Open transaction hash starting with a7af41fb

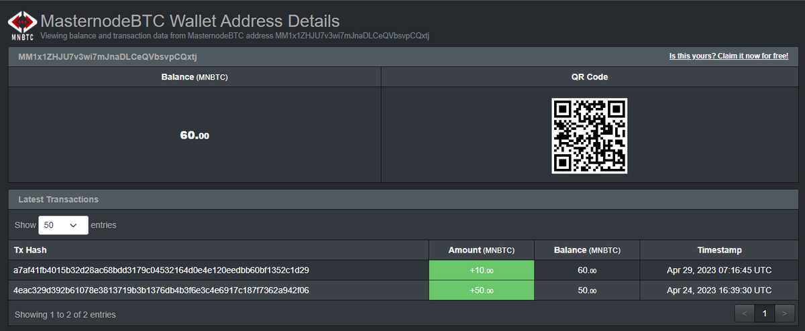161,271
